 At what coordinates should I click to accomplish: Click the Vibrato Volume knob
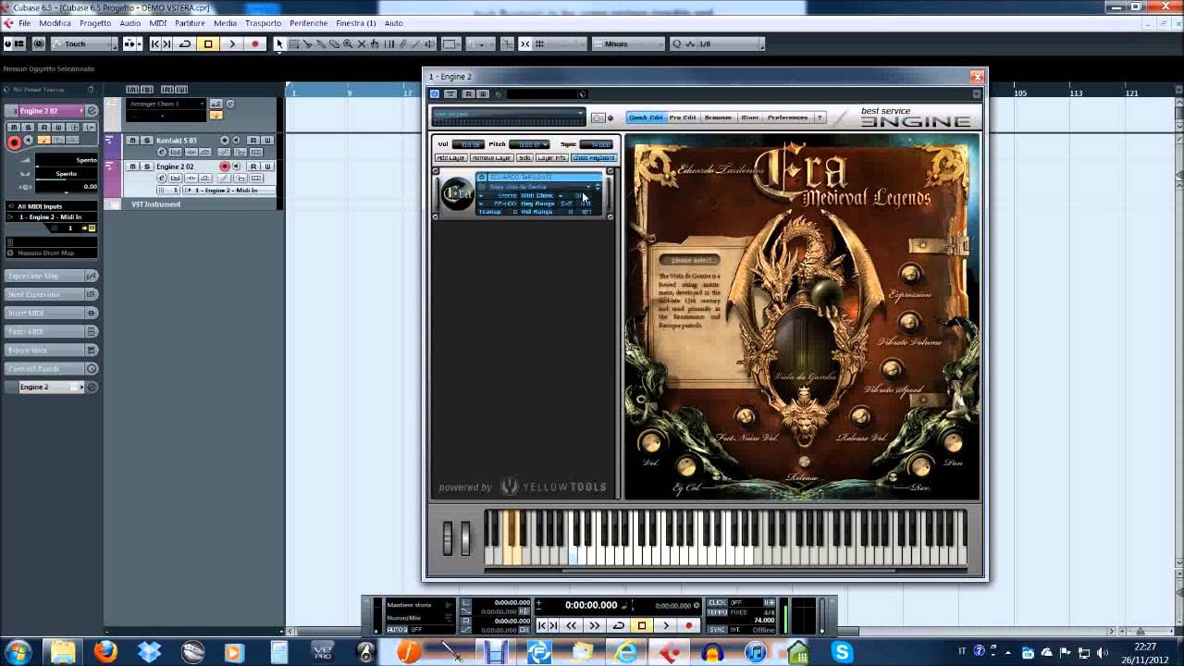[x=910, y=322]
